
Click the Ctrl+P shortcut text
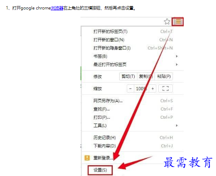167,117
